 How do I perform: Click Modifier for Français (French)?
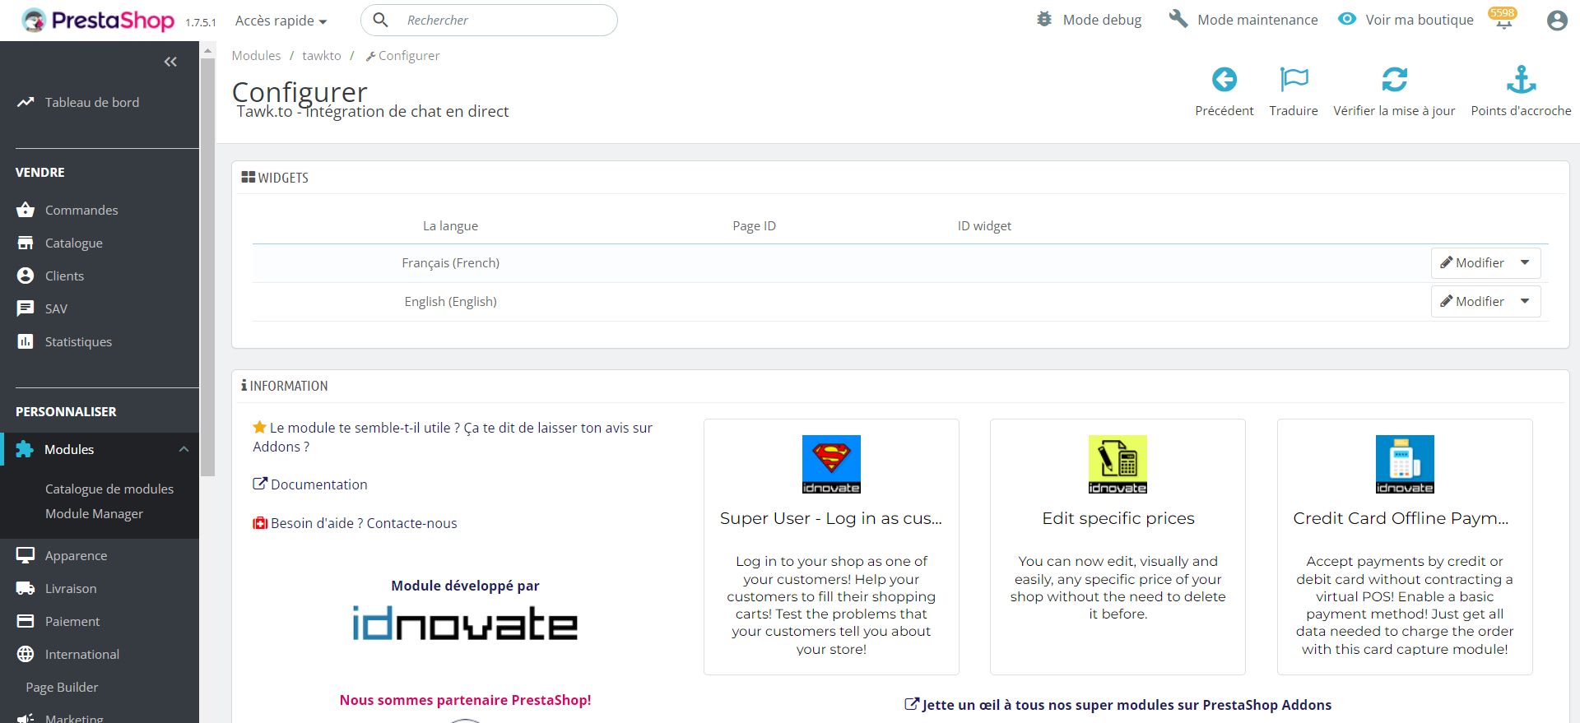coord(1472,263)
